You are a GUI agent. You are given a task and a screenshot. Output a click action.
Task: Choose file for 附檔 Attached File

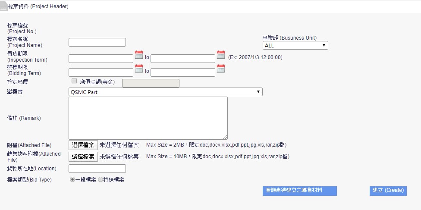click(83, 145)
